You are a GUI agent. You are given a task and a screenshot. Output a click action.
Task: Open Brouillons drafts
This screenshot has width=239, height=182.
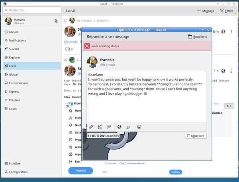(198, 37)
